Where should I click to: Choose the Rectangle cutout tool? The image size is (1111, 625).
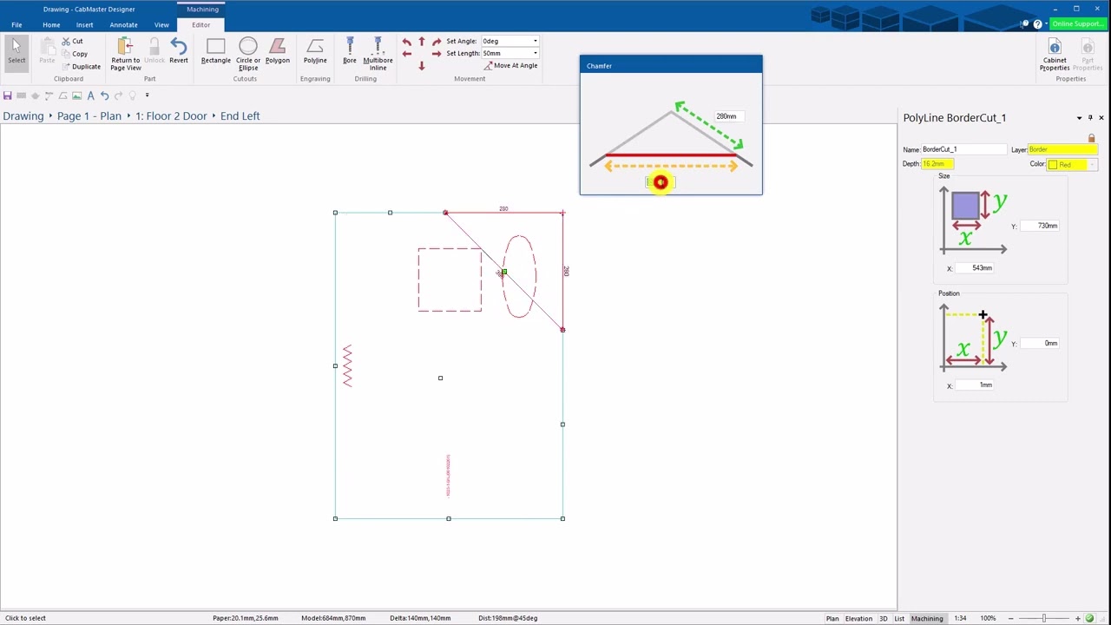[x=216, y=51]
